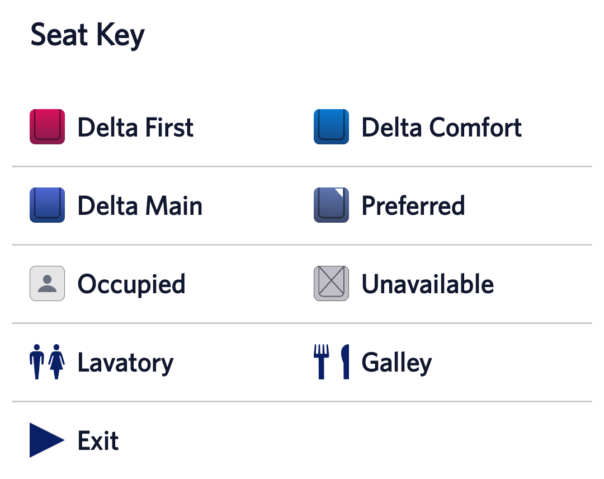This screenshot has height=479, width=604.
Task: Click the Exit triangle arrow icon
Action: (x=46, y=440)
